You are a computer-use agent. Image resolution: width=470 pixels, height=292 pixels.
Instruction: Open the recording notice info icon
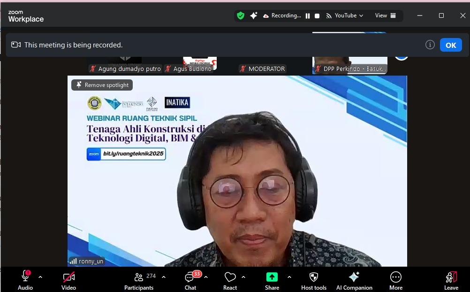click(x=430, y=45)
